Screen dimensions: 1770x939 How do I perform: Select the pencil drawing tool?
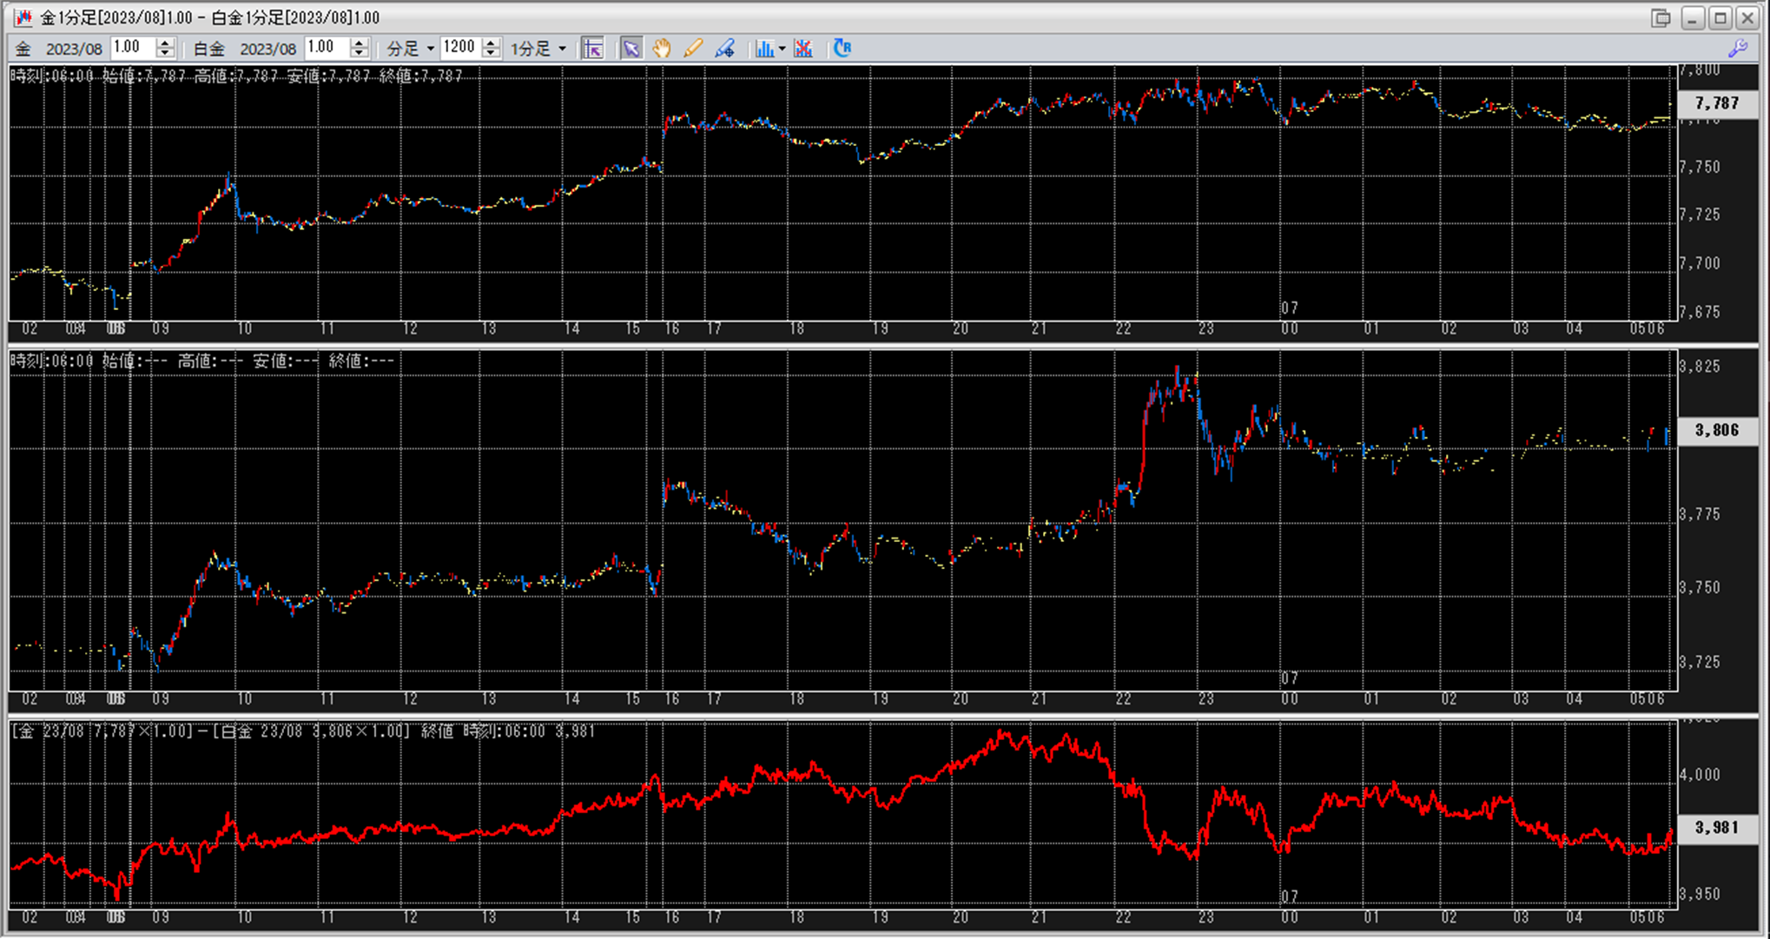tap(693, 49)
